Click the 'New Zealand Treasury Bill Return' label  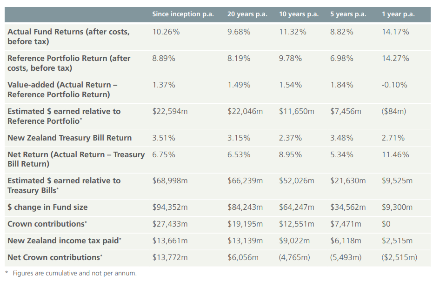click(70, 138)
